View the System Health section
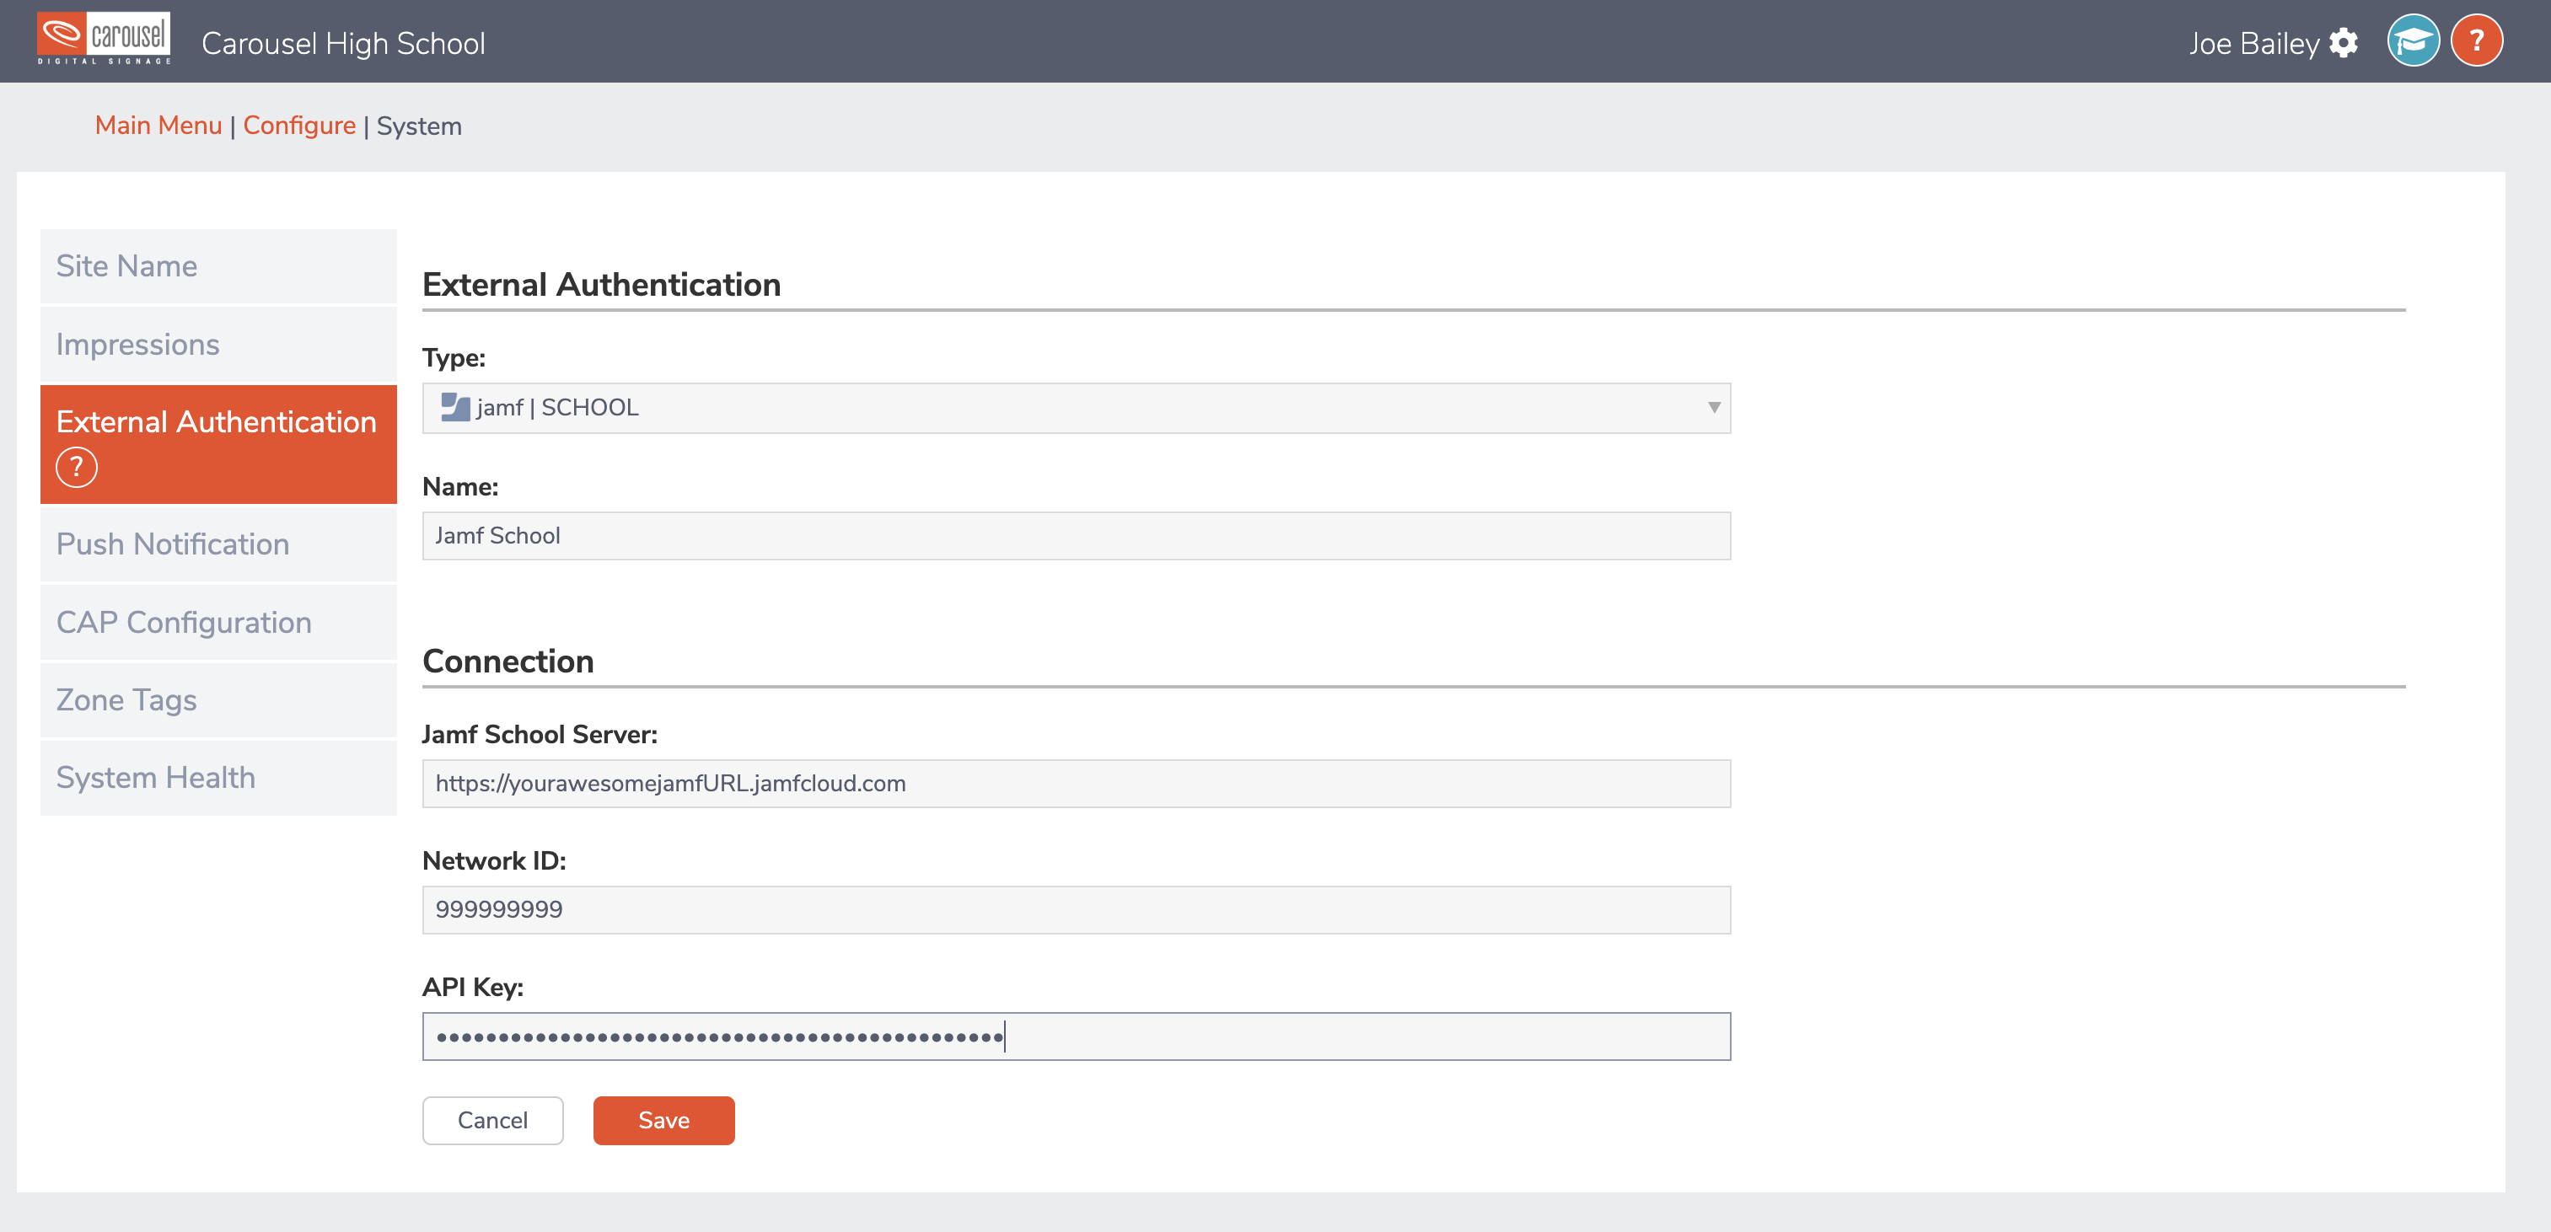The image size is (2551, 1232). (155, 778)
